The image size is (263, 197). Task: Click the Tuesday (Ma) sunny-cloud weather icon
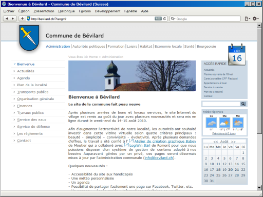(x=224, y=123)
